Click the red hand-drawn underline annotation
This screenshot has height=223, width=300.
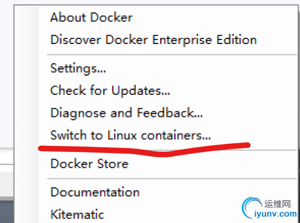144,150
